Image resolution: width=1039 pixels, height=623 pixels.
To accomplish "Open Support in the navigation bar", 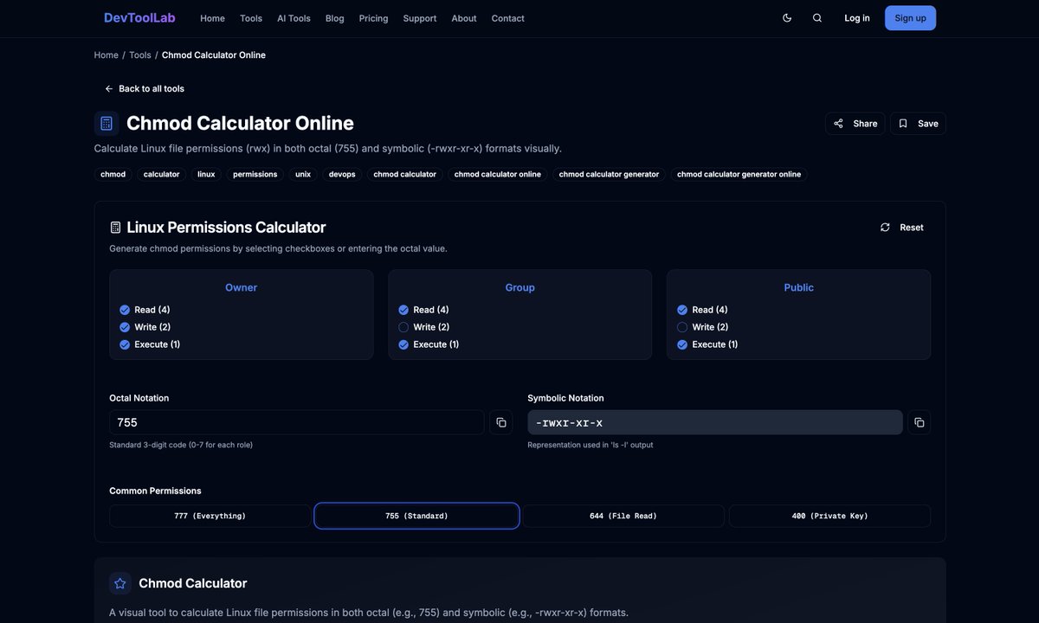I will tap(420, 18).
